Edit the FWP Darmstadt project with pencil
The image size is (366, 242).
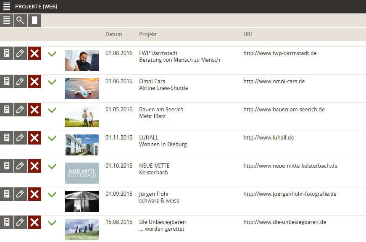(21, 53)
